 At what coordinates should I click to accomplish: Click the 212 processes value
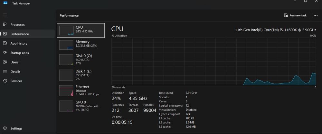tap(115, 110)
